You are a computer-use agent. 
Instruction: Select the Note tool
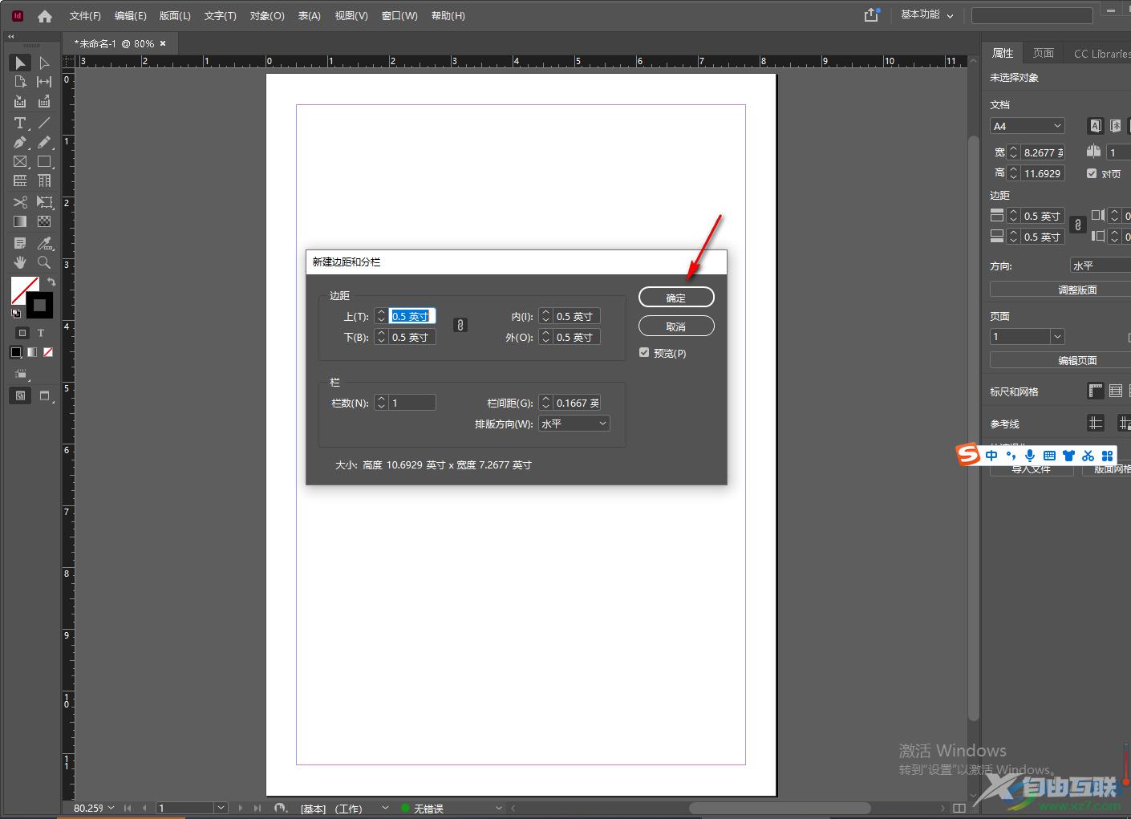click(20, 243)
